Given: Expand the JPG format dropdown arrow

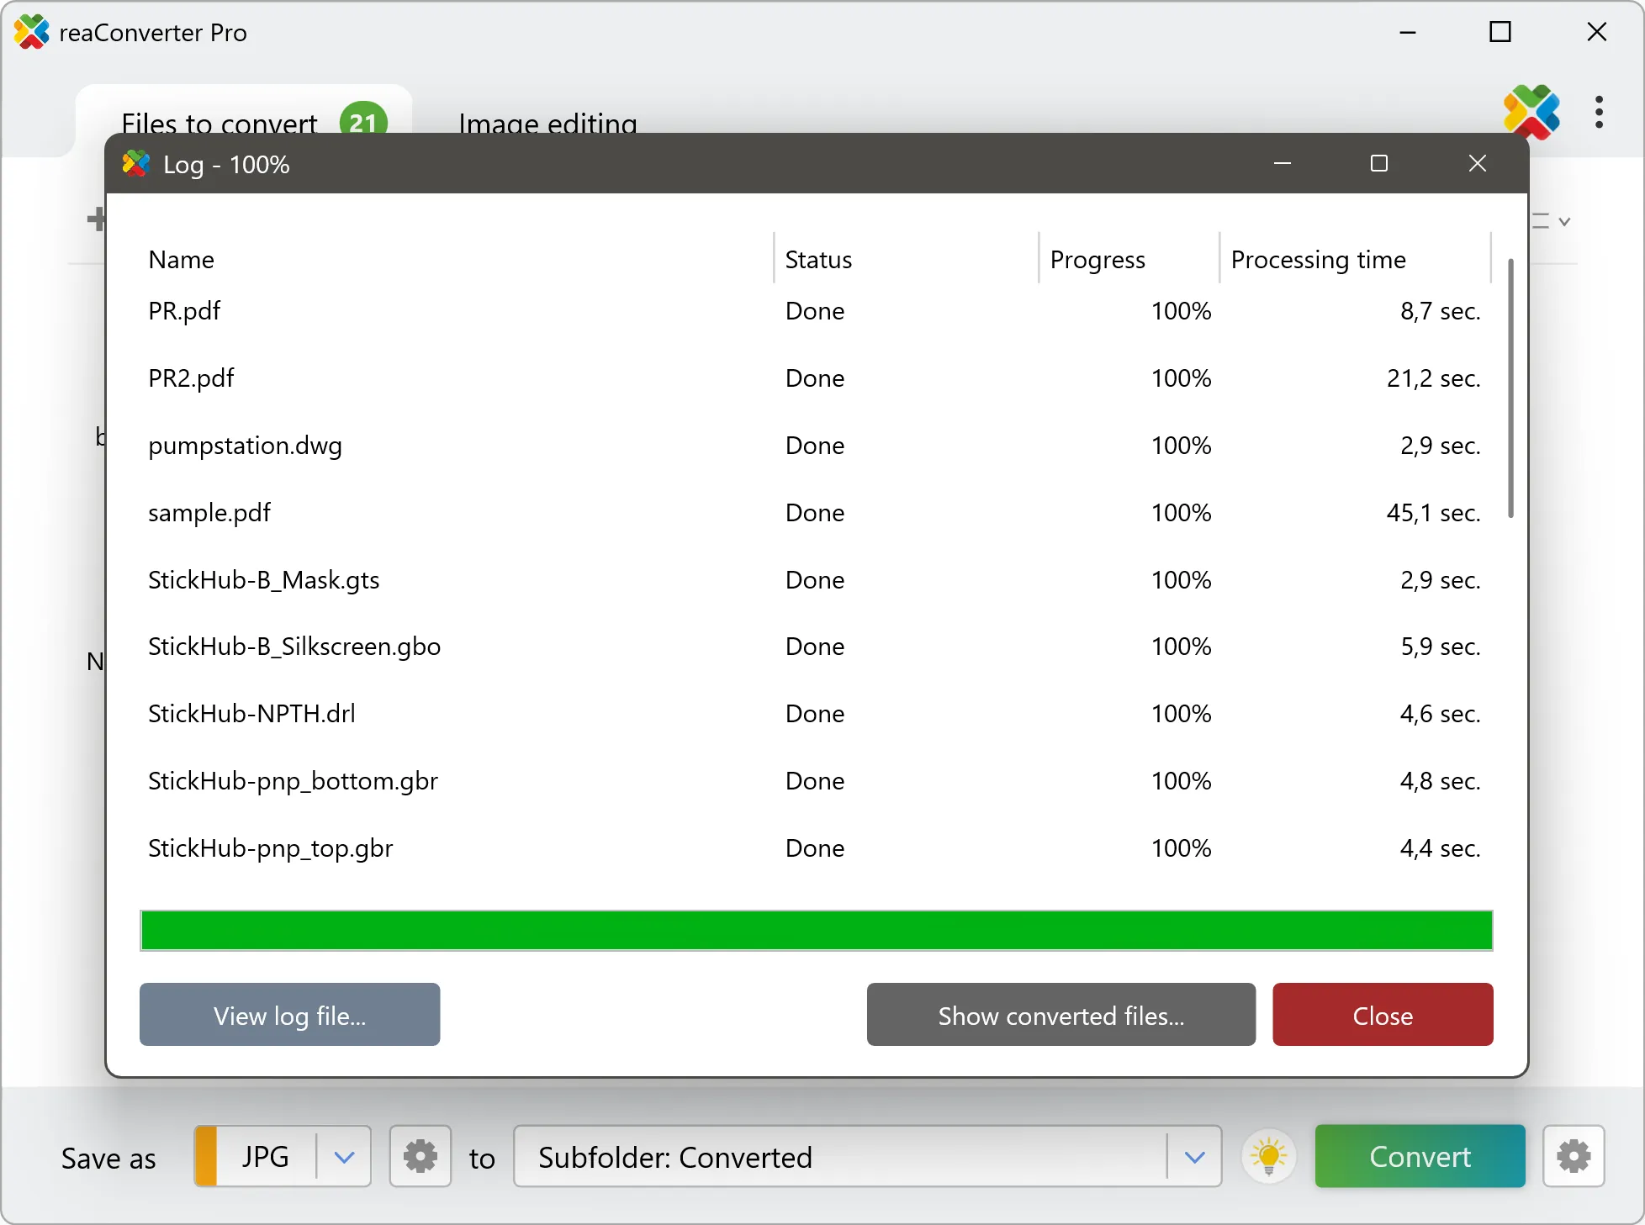Looking at the screenshot, I should point(343,1157).
